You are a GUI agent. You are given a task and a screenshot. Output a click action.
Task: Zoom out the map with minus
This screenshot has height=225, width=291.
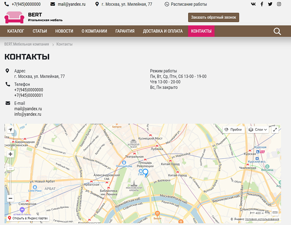pyautogui.click(x=11, y=198)
